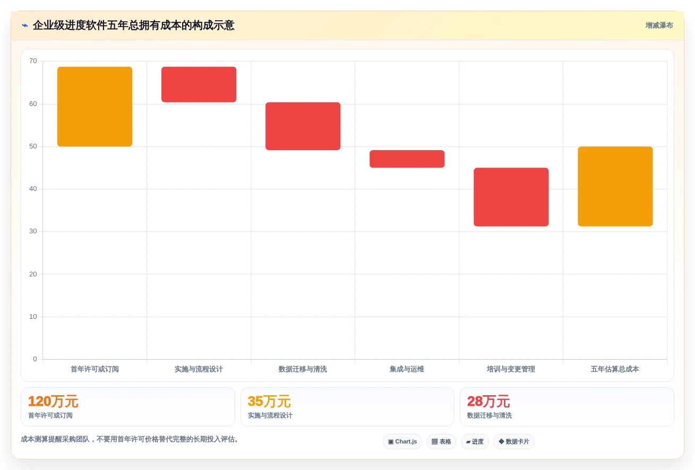Screen dimensions: 695x470
Task: Click the x-axis label 集成与运维
Action: (x=407, y=369)
